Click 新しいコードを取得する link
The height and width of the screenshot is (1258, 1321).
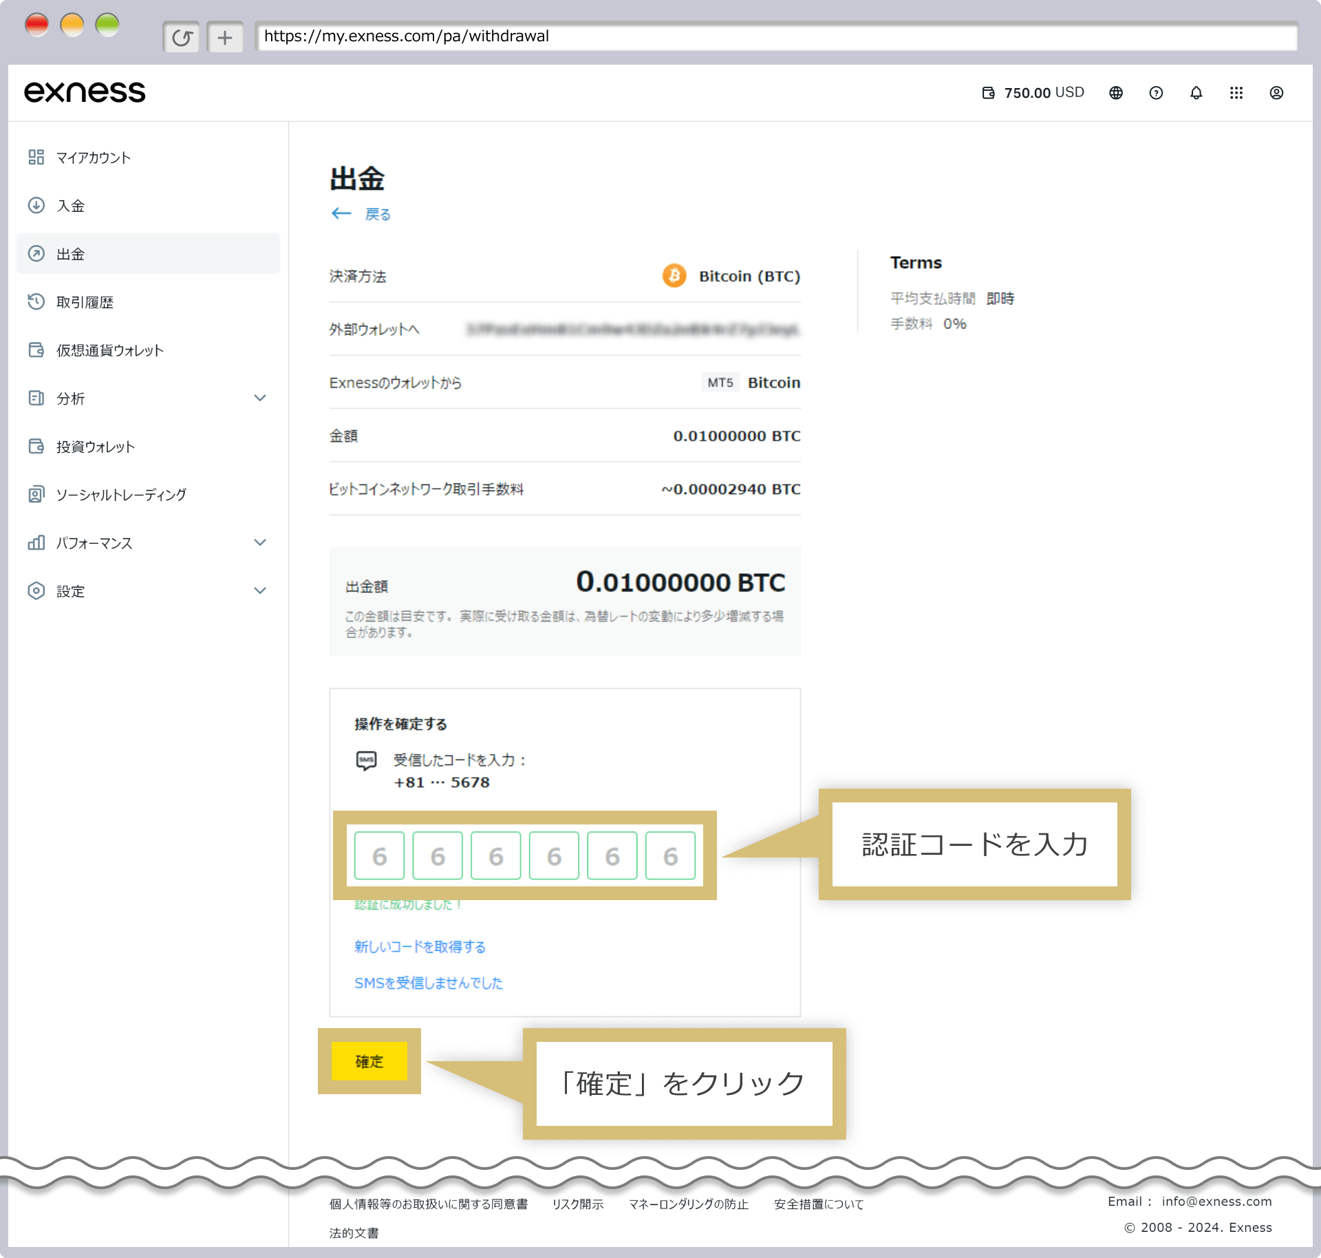tap(420, 947)
